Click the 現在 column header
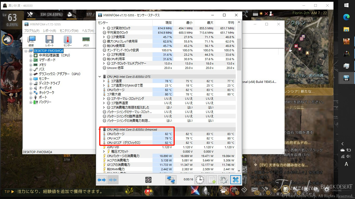Image resolution: width=355 pixels, height=199 pixels. (x=163, y=23)
